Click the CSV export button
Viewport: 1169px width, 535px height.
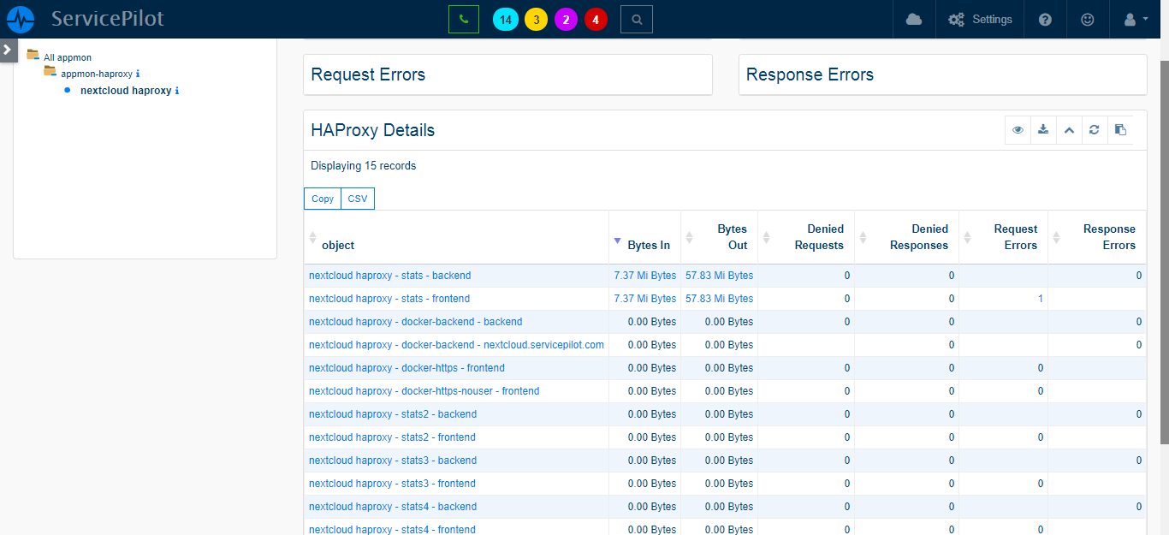[x=357, y=199]
